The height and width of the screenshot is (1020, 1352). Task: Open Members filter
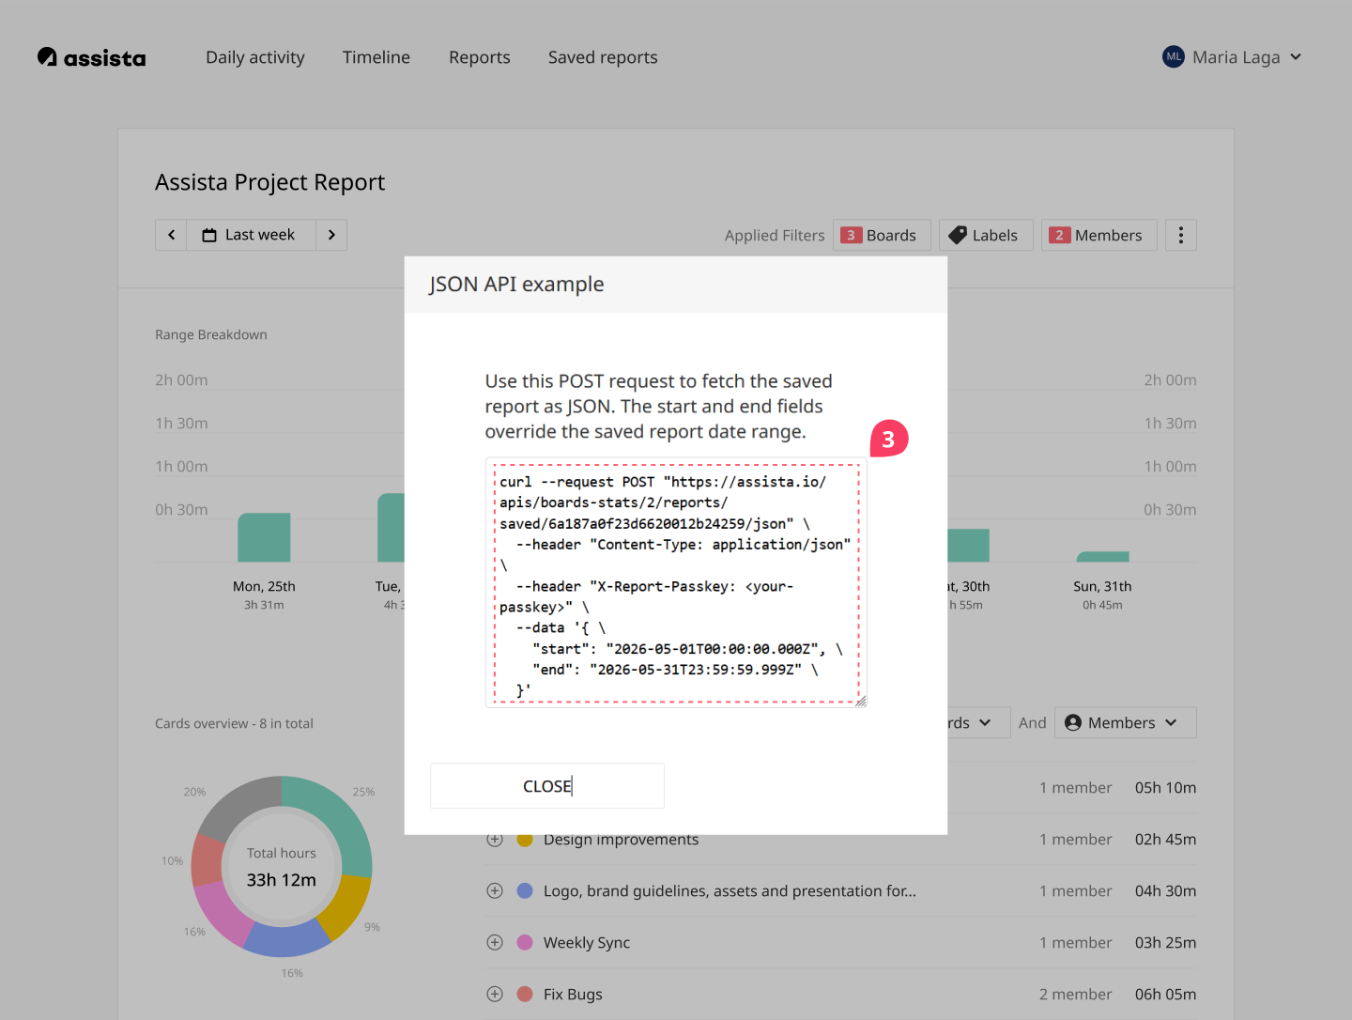pyautogui.click(x=1098, y=235)
